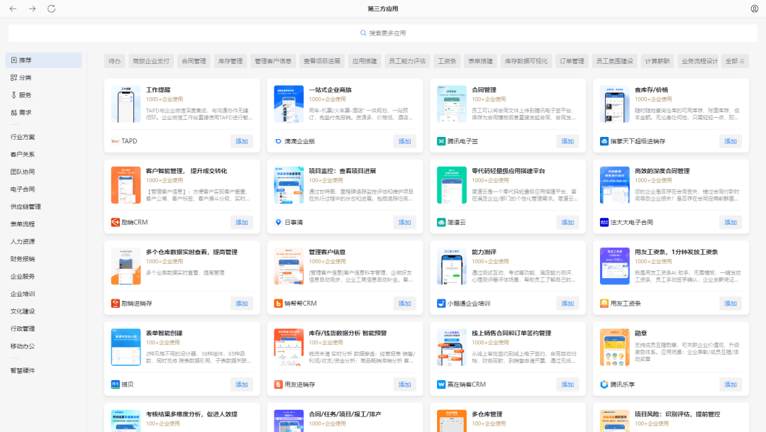766x432 pixels.
Task: Filter by the 待办 tag
Action: coord(114,61)
